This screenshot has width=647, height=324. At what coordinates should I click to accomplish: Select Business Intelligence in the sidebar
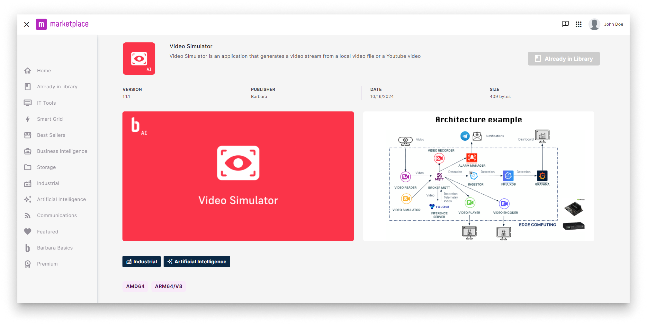click(x=62, y=151)
